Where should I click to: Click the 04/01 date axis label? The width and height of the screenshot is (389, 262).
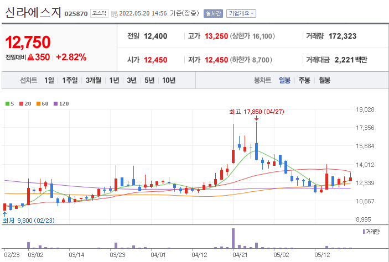tap(158, 255)
